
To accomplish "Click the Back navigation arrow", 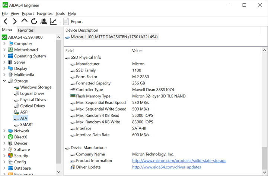I will coord(5,22).
